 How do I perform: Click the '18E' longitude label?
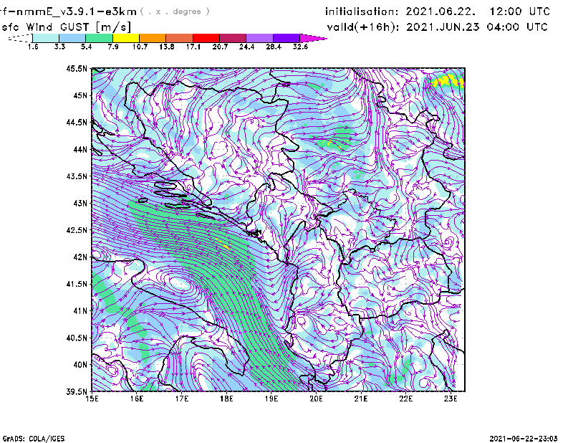click(226, 399)
